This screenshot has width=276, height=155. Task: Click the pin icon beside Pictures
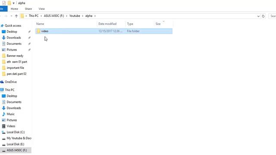(29, 50)
